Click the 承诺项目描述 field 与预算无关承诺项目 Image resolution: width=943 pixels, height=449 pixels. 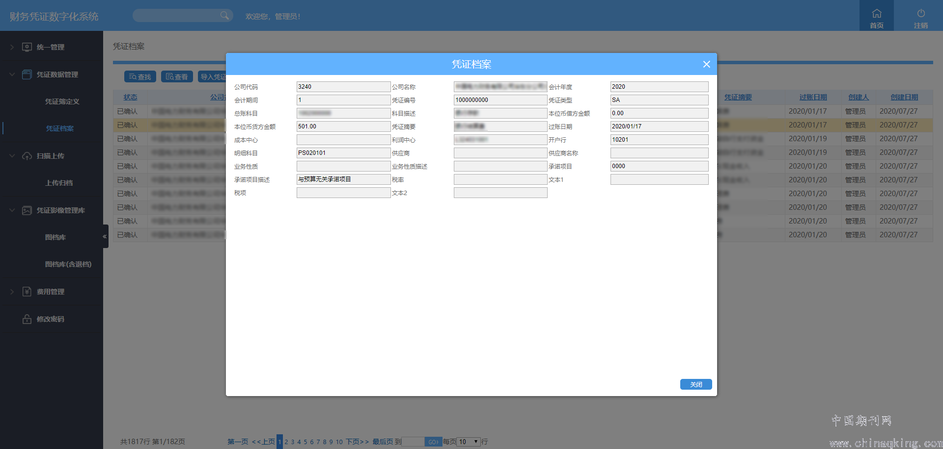tap(343, 179)
